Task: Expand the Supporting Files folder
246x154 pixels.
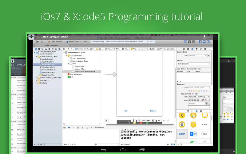Action: pyautogui.click(x=39, y=75)
